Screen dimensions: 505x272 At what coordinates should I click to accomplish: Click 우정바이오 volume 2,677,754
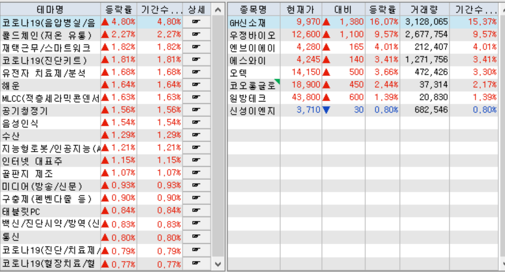[x=426, y=35]
